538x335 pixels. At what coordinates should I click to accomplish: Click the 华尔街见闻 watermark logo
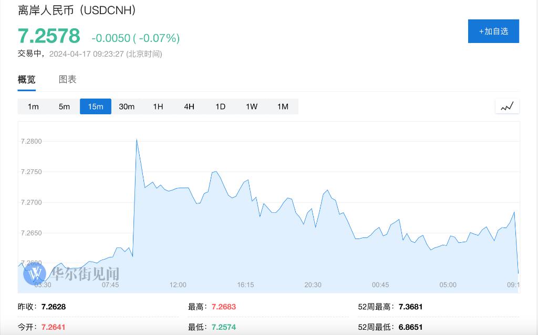tap(69, 273)
